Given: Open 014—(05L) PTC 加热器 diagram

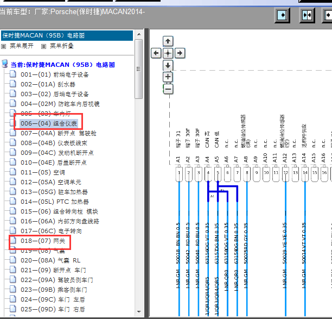Looking at the screenshot, I should pyautogui.click(x=55, y=202).
